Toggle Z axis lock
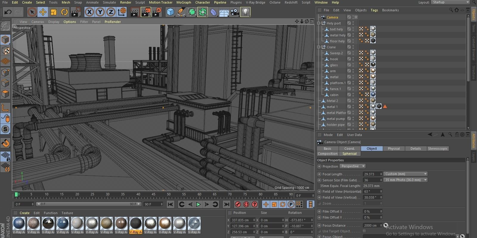The image size is (477, 238). [x=111, y=12]
